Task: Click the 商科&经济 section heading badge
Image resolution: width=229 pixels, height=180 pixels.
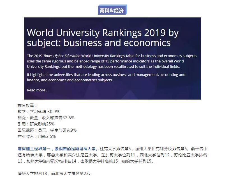Action: [x=112, y=10]
